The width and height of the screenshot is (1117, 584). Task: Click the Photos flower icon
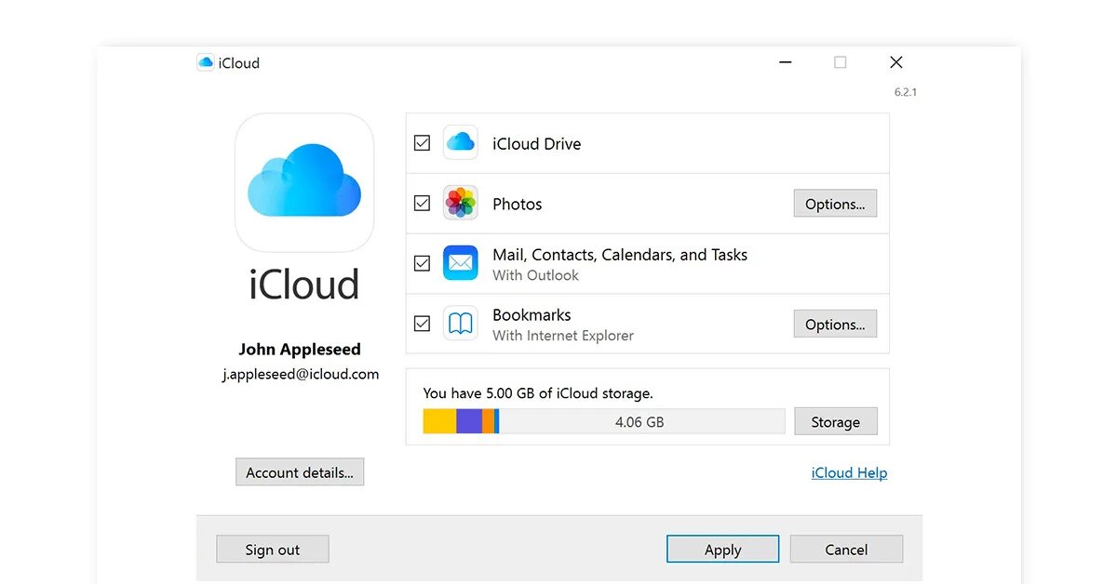pos(461,203)
